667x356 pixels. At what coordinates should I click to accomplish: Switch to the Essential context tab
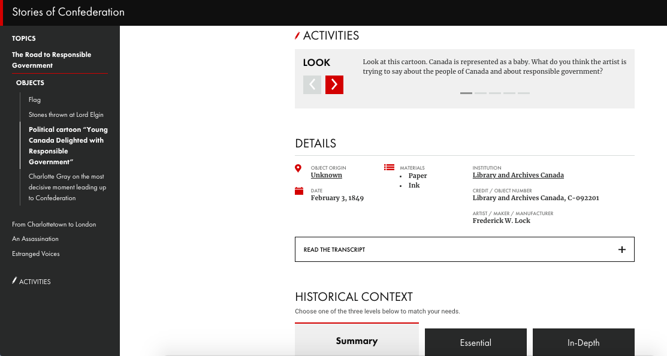pos(475,343)
